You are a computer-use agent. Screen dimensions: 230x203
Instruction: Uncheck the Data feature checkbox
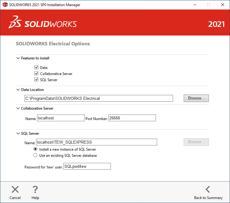(36, 67)
